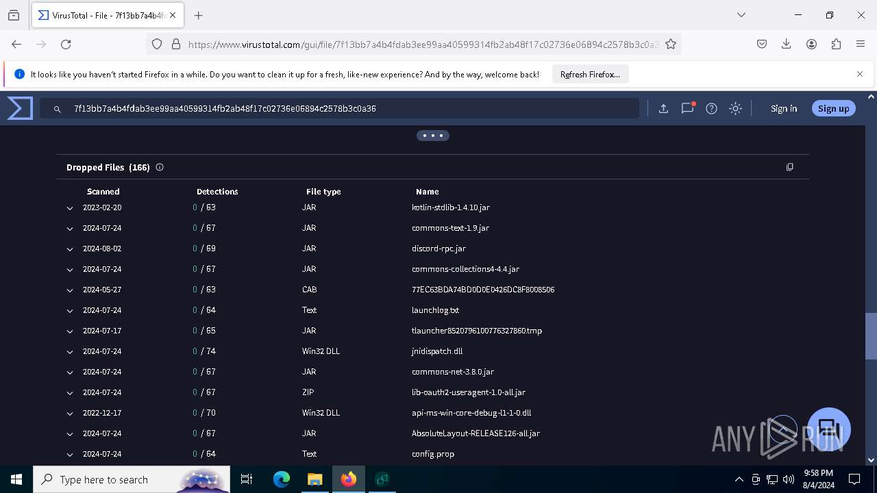The width and height of the screenshot is (877, 493).
Task: Expand the commons-text-1.9.jar row
Action: (x=70, y=228)
